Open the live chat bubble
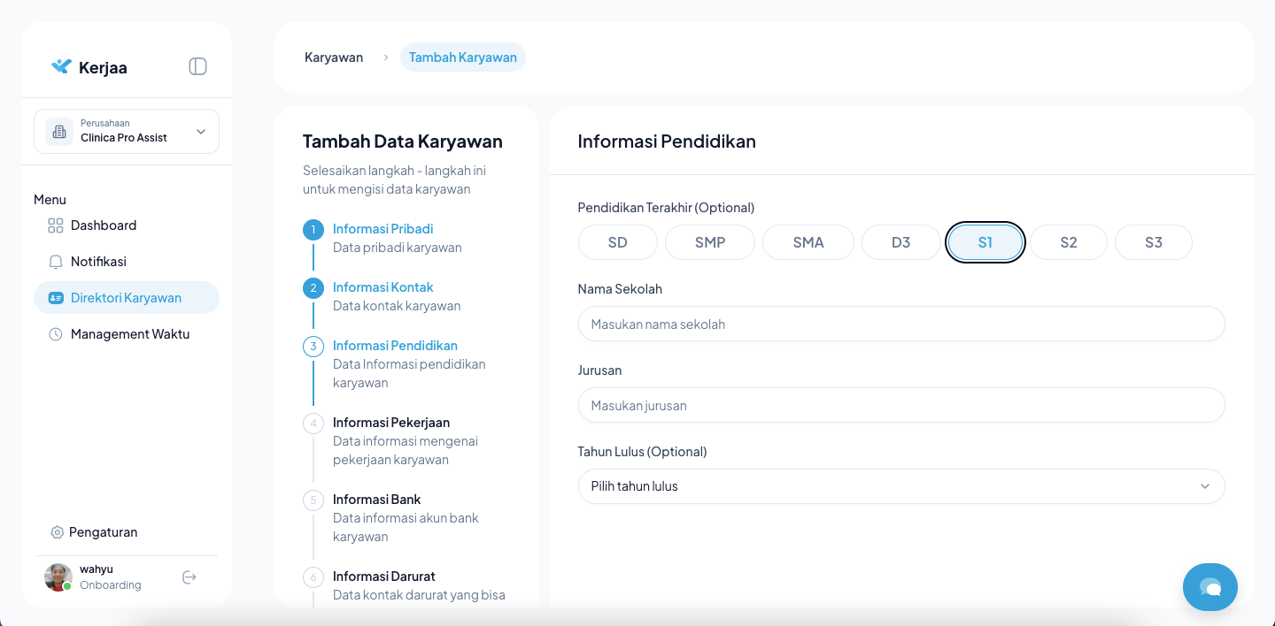Viewport: 1275px width, 626px height. pyautogui.click(x=1209, y=587)
